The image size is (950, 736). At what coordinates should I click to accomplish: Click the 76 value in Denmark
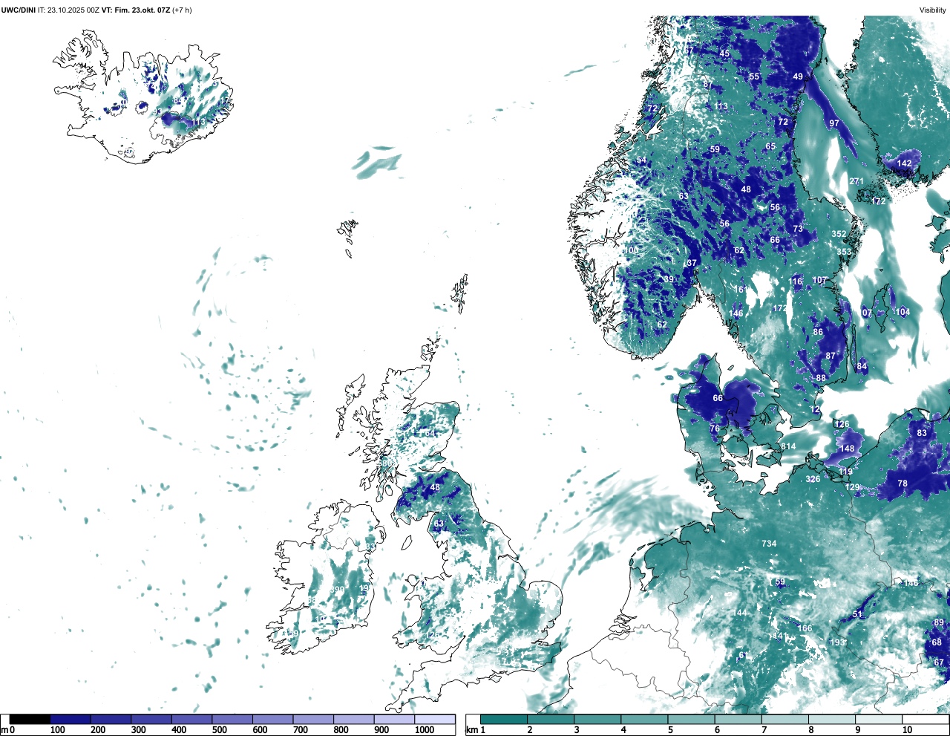tap(715, 429)
